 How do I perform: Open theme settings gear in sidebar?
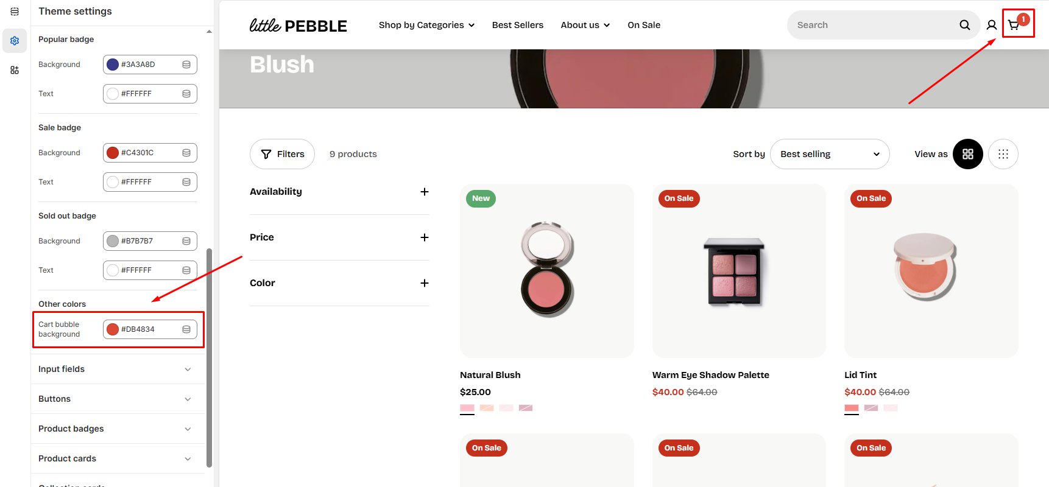click(15, 41)
